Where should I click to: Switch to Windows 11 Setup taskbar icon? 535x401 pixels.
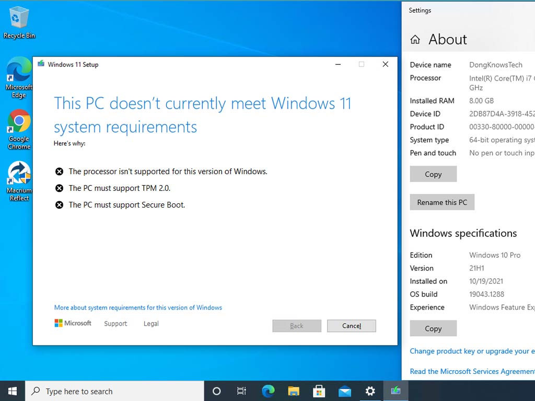(396, 391)
